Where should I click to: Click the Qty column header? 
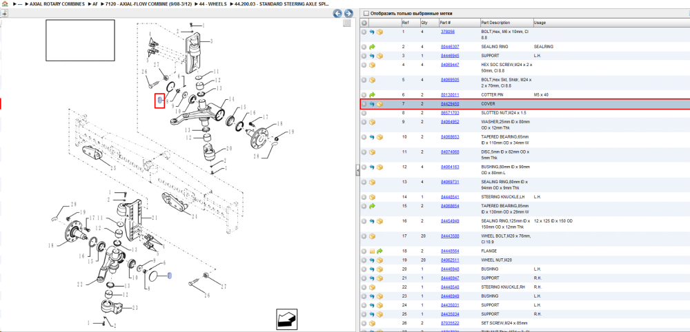click(424, 23)
